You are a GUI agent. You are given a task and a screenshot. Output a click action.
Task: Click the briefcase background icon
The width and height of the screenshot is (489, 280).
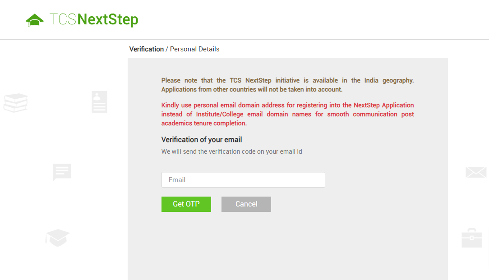coord(472,238)
